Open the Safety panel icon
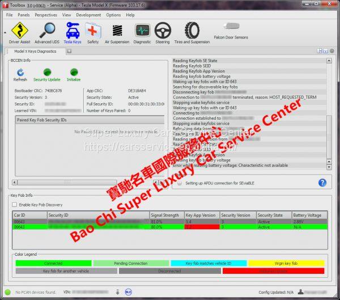 tap(93, 32)
